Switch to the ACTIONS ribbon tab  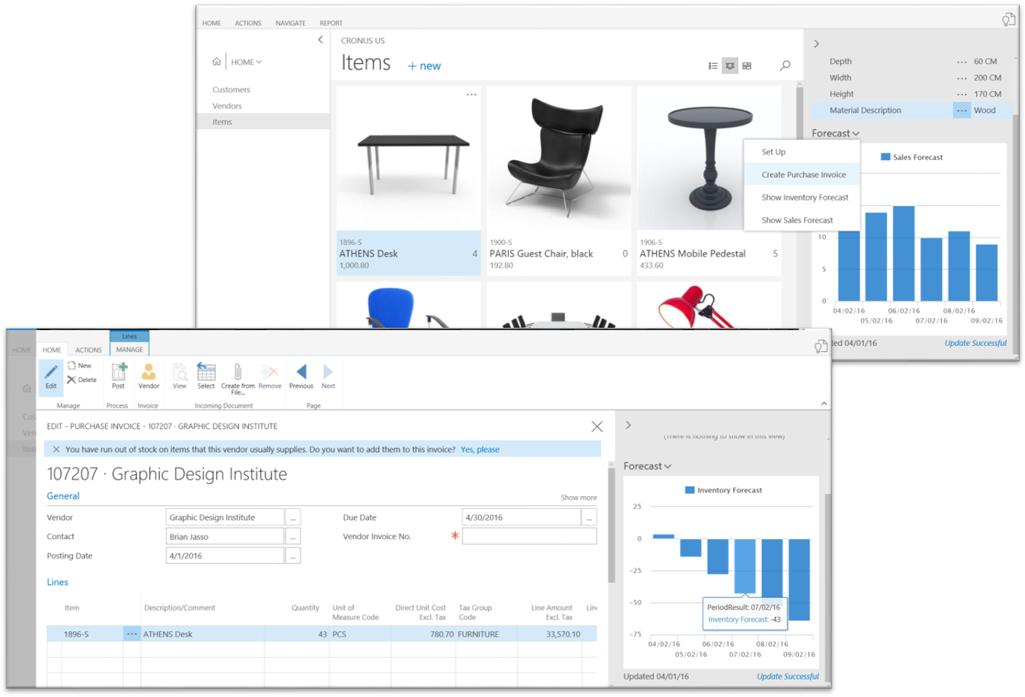(x=88, y=350)
